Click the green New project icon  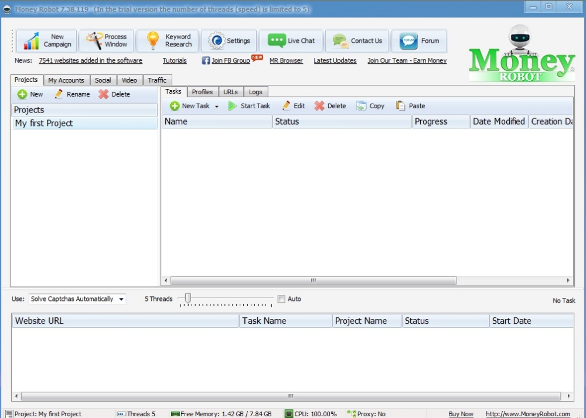click(x=22, y=94)
